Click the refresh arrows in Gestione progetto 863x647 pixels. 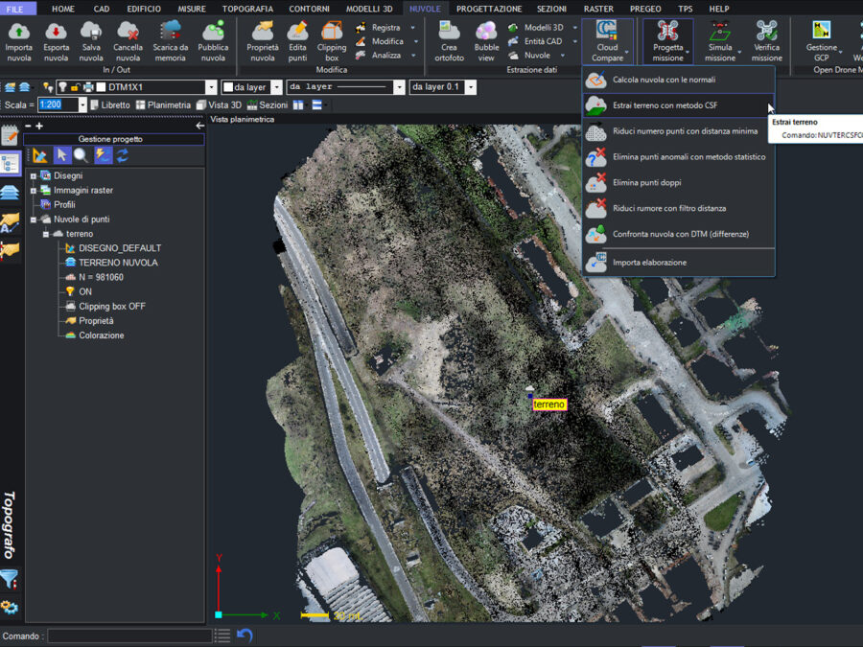123,155
